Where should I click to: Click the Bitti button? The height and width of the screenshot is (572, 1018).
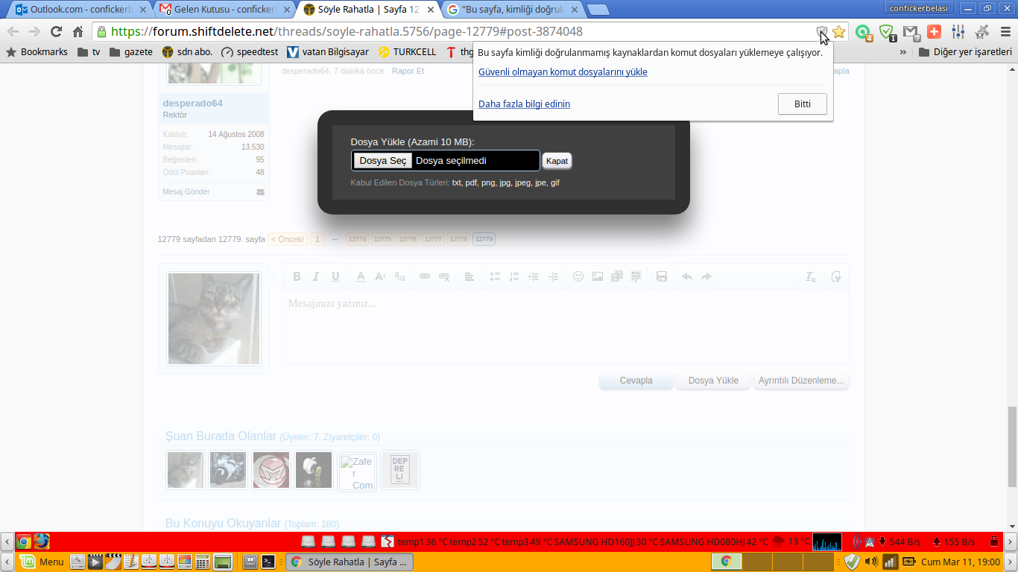click(802, 104)
